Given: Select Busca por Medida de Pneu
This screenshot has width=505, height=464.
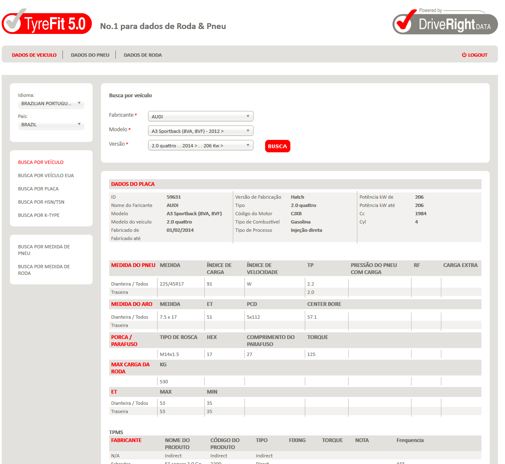Looking at the screenshot, I should [44, 250].
